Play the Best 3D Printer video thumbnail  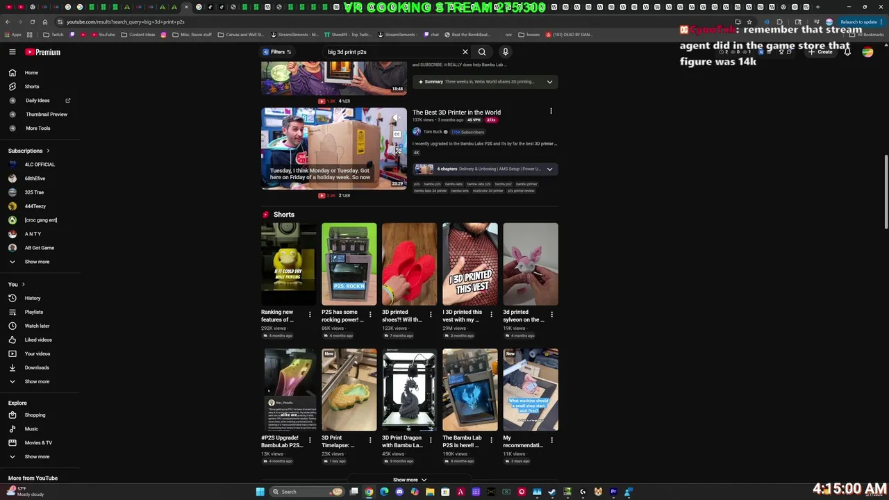click(x=334, y=148)
